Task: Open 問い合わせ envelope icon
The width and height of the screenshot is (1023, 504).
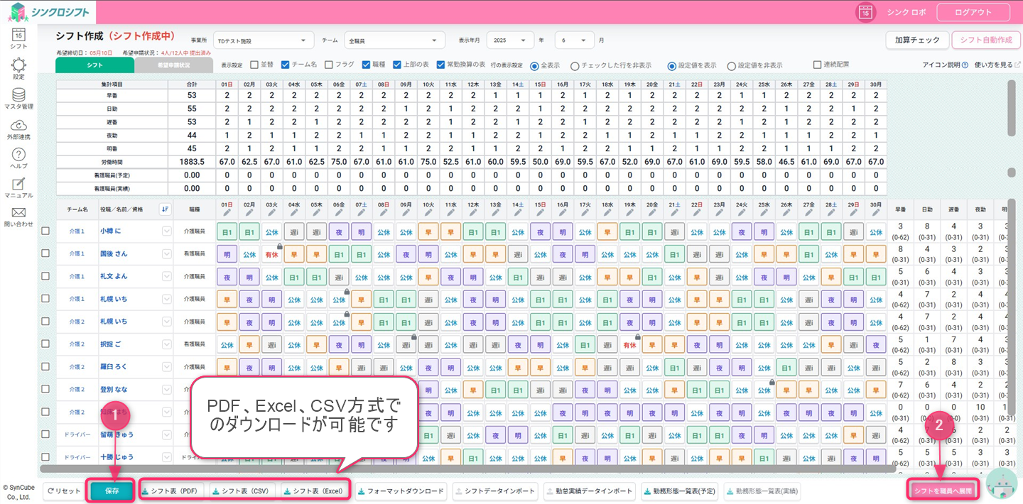Action: [18, 212]
